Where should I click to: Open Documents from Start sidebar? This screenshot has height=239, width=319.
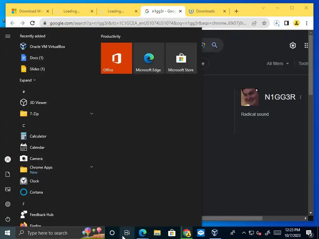(x=8, y=174)
